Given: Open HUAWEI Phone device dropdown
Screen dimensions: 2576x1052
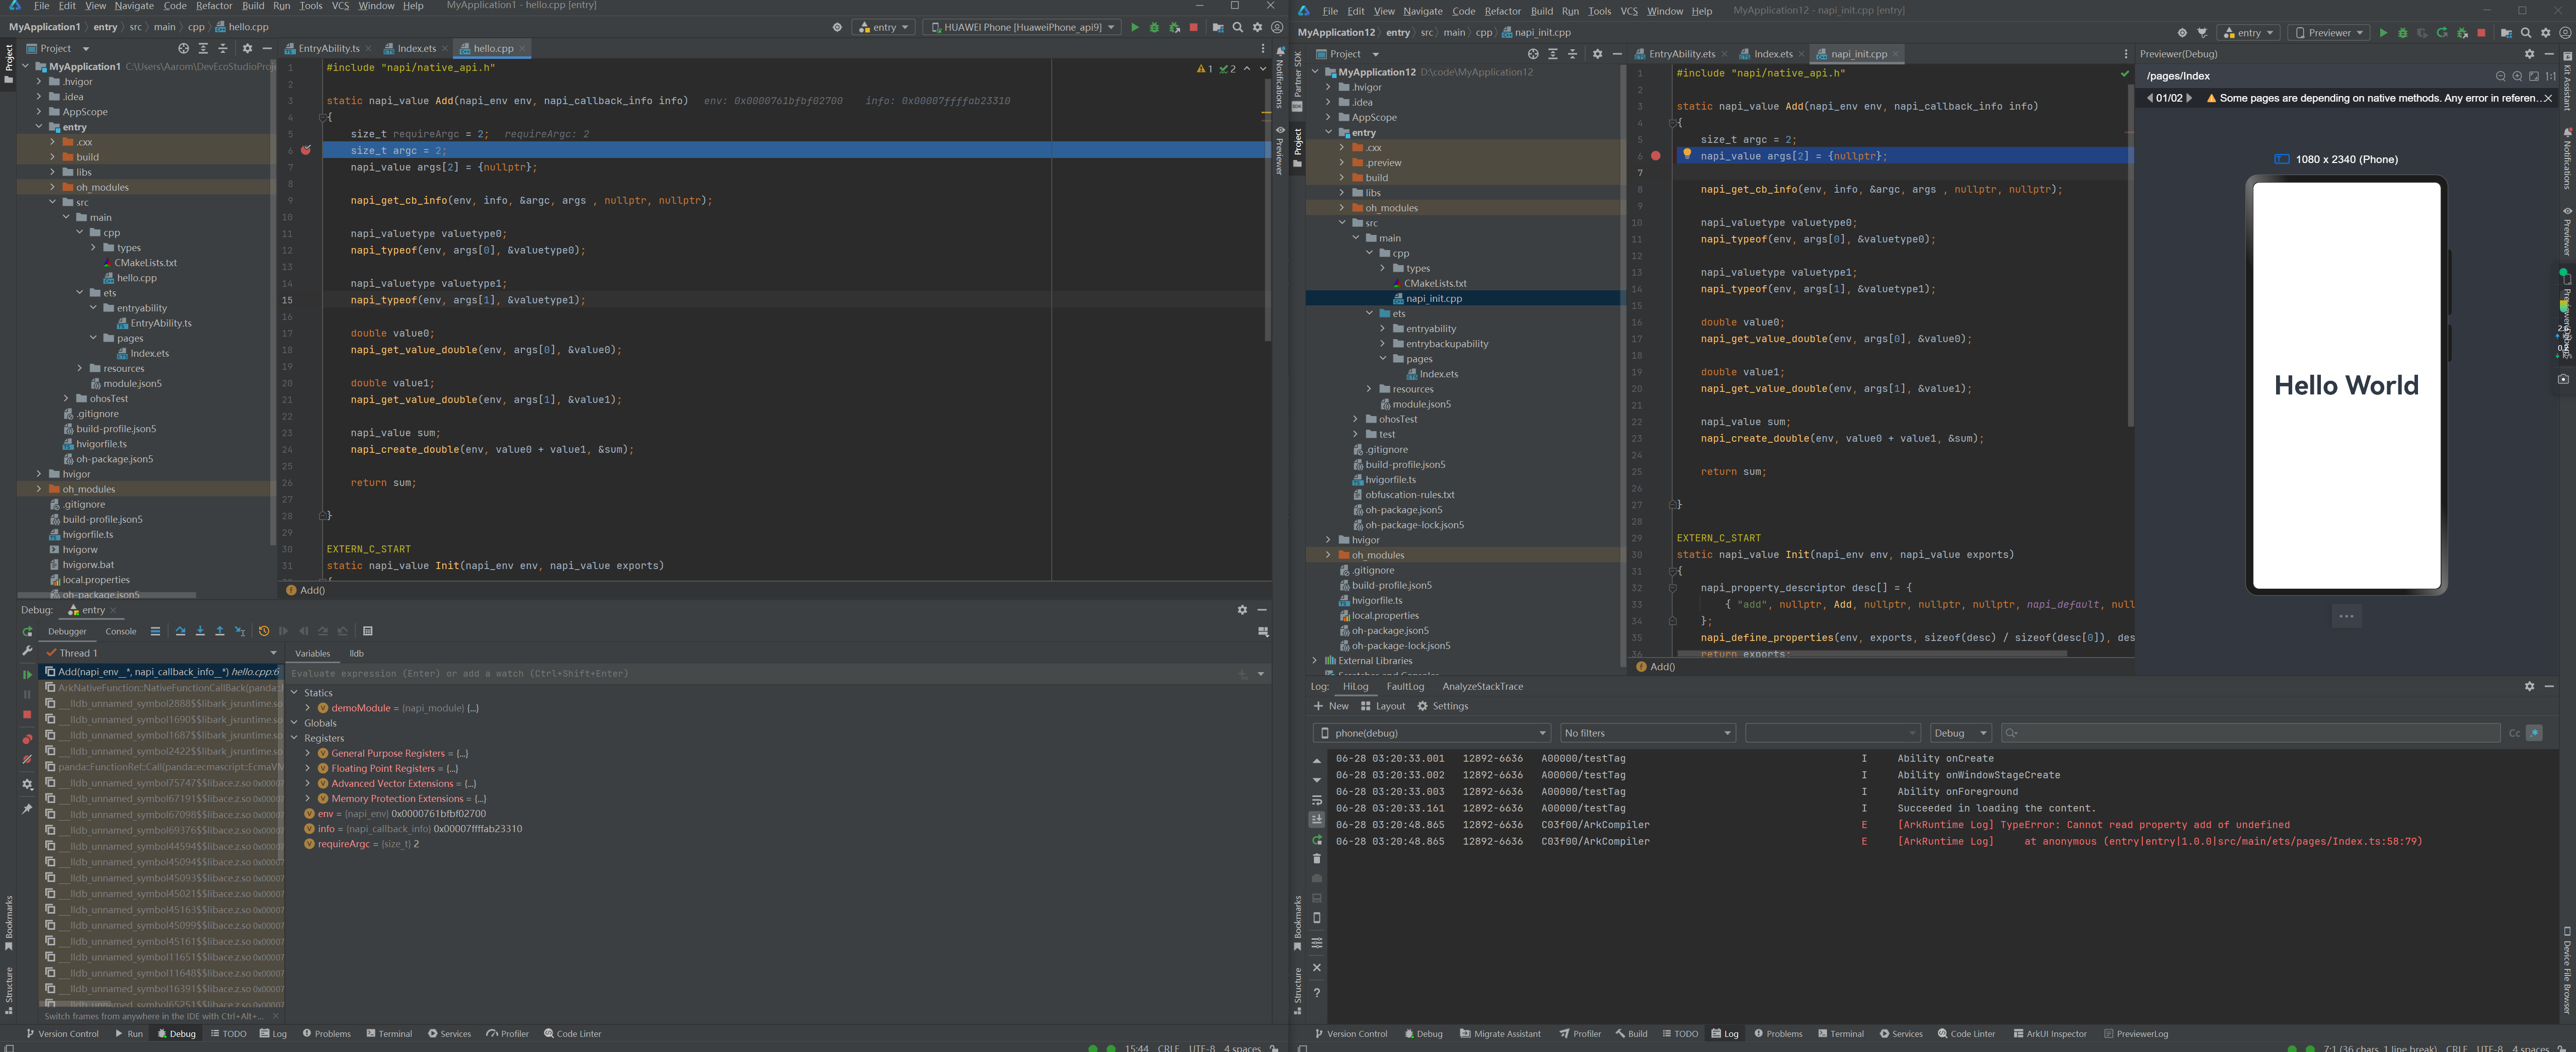Looking at the screenshot, I should pos(1021,27).
